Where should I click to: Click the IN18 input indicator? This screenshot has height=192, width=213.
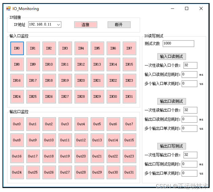tap(49, 80)
